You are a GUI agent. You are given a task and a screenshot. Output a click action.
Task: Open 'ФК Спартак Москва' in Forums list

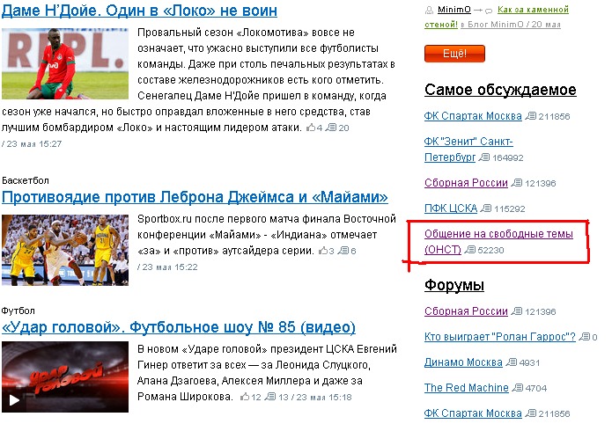click(x=473, y=413)
